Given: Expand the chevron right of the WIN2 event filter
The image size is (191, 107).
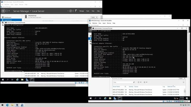Looking at the screenshot, I should point(183,82).
